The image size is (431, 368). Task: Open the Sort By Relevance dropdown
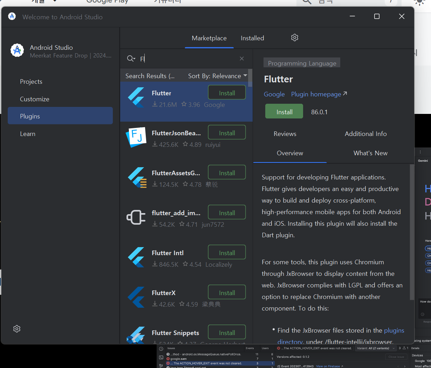point(218,76)
